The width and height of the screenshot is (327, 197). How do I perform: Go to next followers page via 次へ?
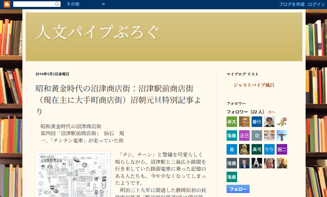click(x=271, y=112)
